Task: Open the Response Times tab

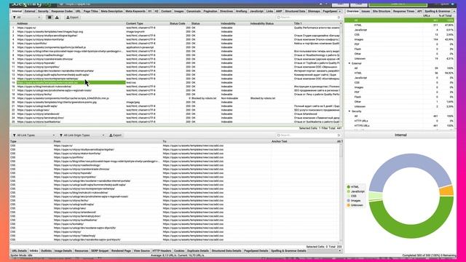Action: coord(403,11)
